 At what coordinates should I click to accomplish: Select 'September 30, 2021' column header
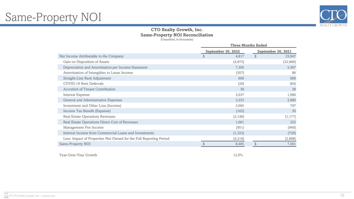click(x=274, y=51)
